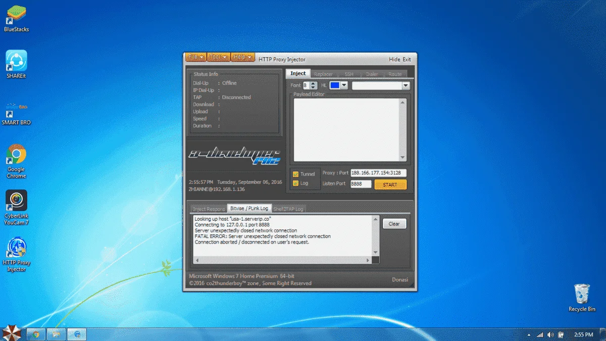The image size is (606, 341).
Task: Click the TAP 'Disconnected' status value
Action: 236,98
